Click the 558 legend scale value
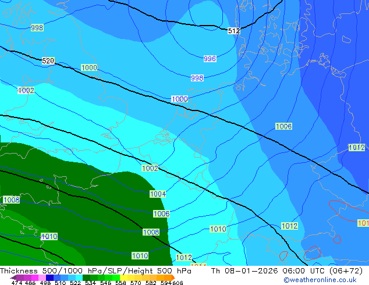This screenshot has width=369, height=285. [x=120, y=283]
